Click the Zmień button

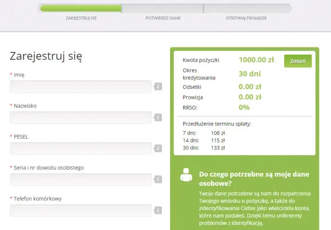(x=297, y=61)
